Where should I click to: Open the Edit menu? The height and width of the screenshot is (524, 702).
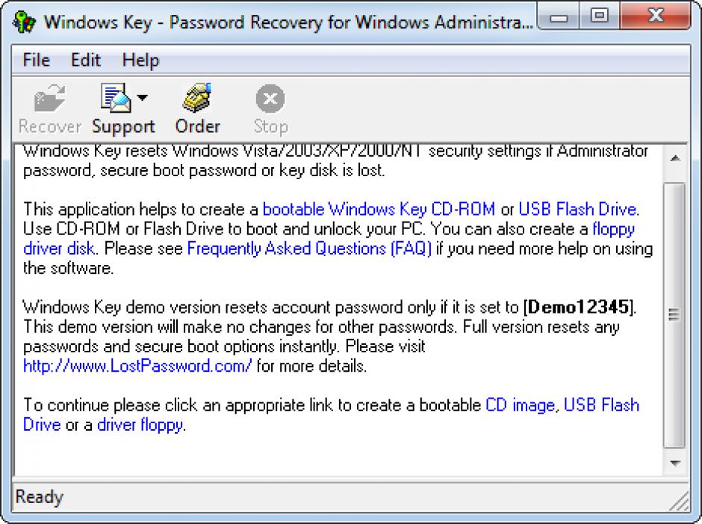(86, 60)
